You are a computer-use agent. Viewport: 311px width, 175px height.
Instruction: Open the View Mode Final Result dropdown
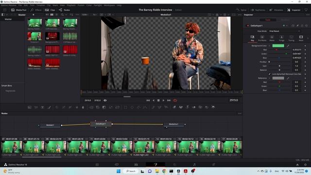[x=285, y=31]
